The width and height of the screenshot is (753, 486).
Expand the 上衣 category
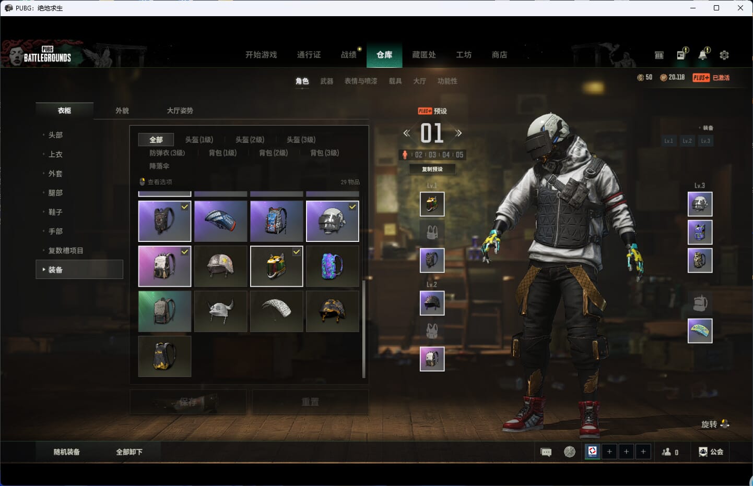click(x=55, y=154)
